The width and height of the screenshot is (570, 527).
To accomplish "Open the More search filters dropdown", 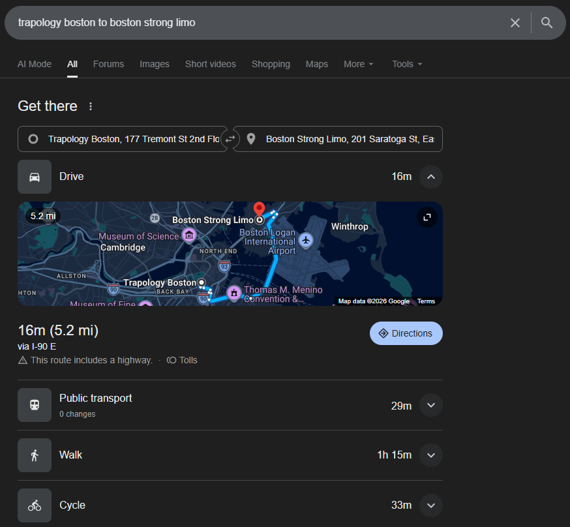I will click(358, 64).
